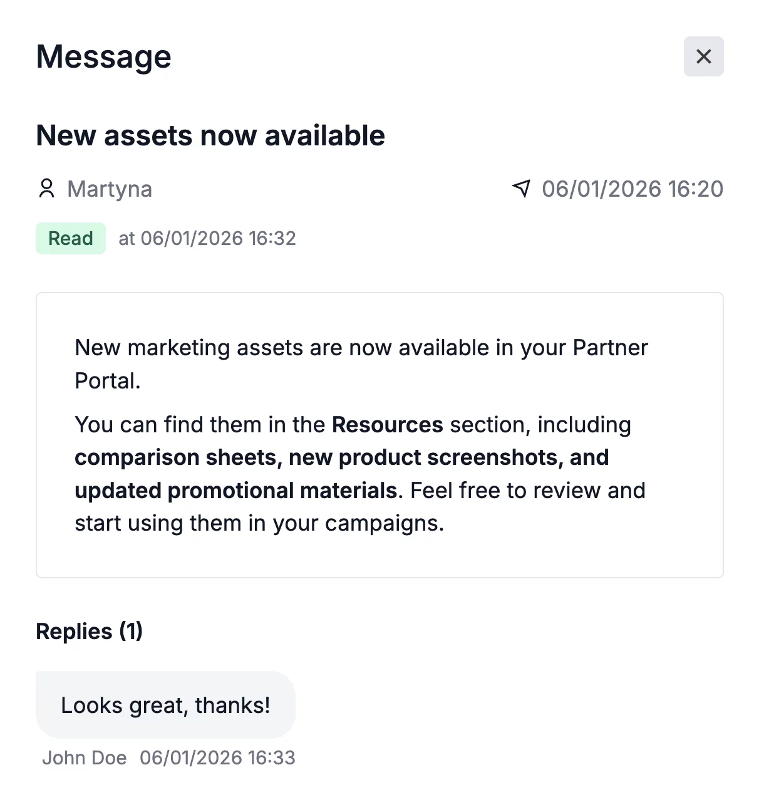Screen dimensions: 759x807
Task: Click the 'Replies (1)' heading
Action: 90,631
